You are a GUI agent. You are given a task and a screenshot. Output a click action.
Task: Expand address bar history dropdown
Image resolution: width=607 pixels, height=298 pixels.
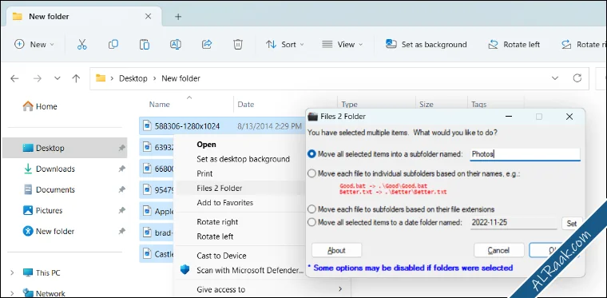555,78
